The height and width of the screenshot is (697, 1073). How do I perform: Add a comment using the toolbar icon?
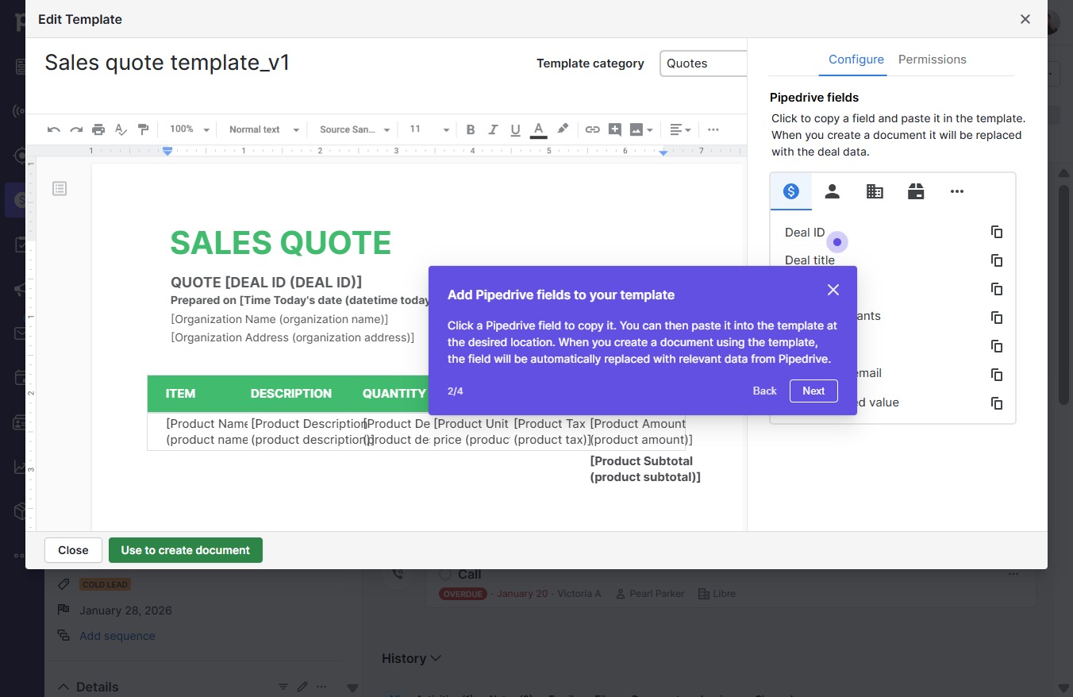point(614,129)
